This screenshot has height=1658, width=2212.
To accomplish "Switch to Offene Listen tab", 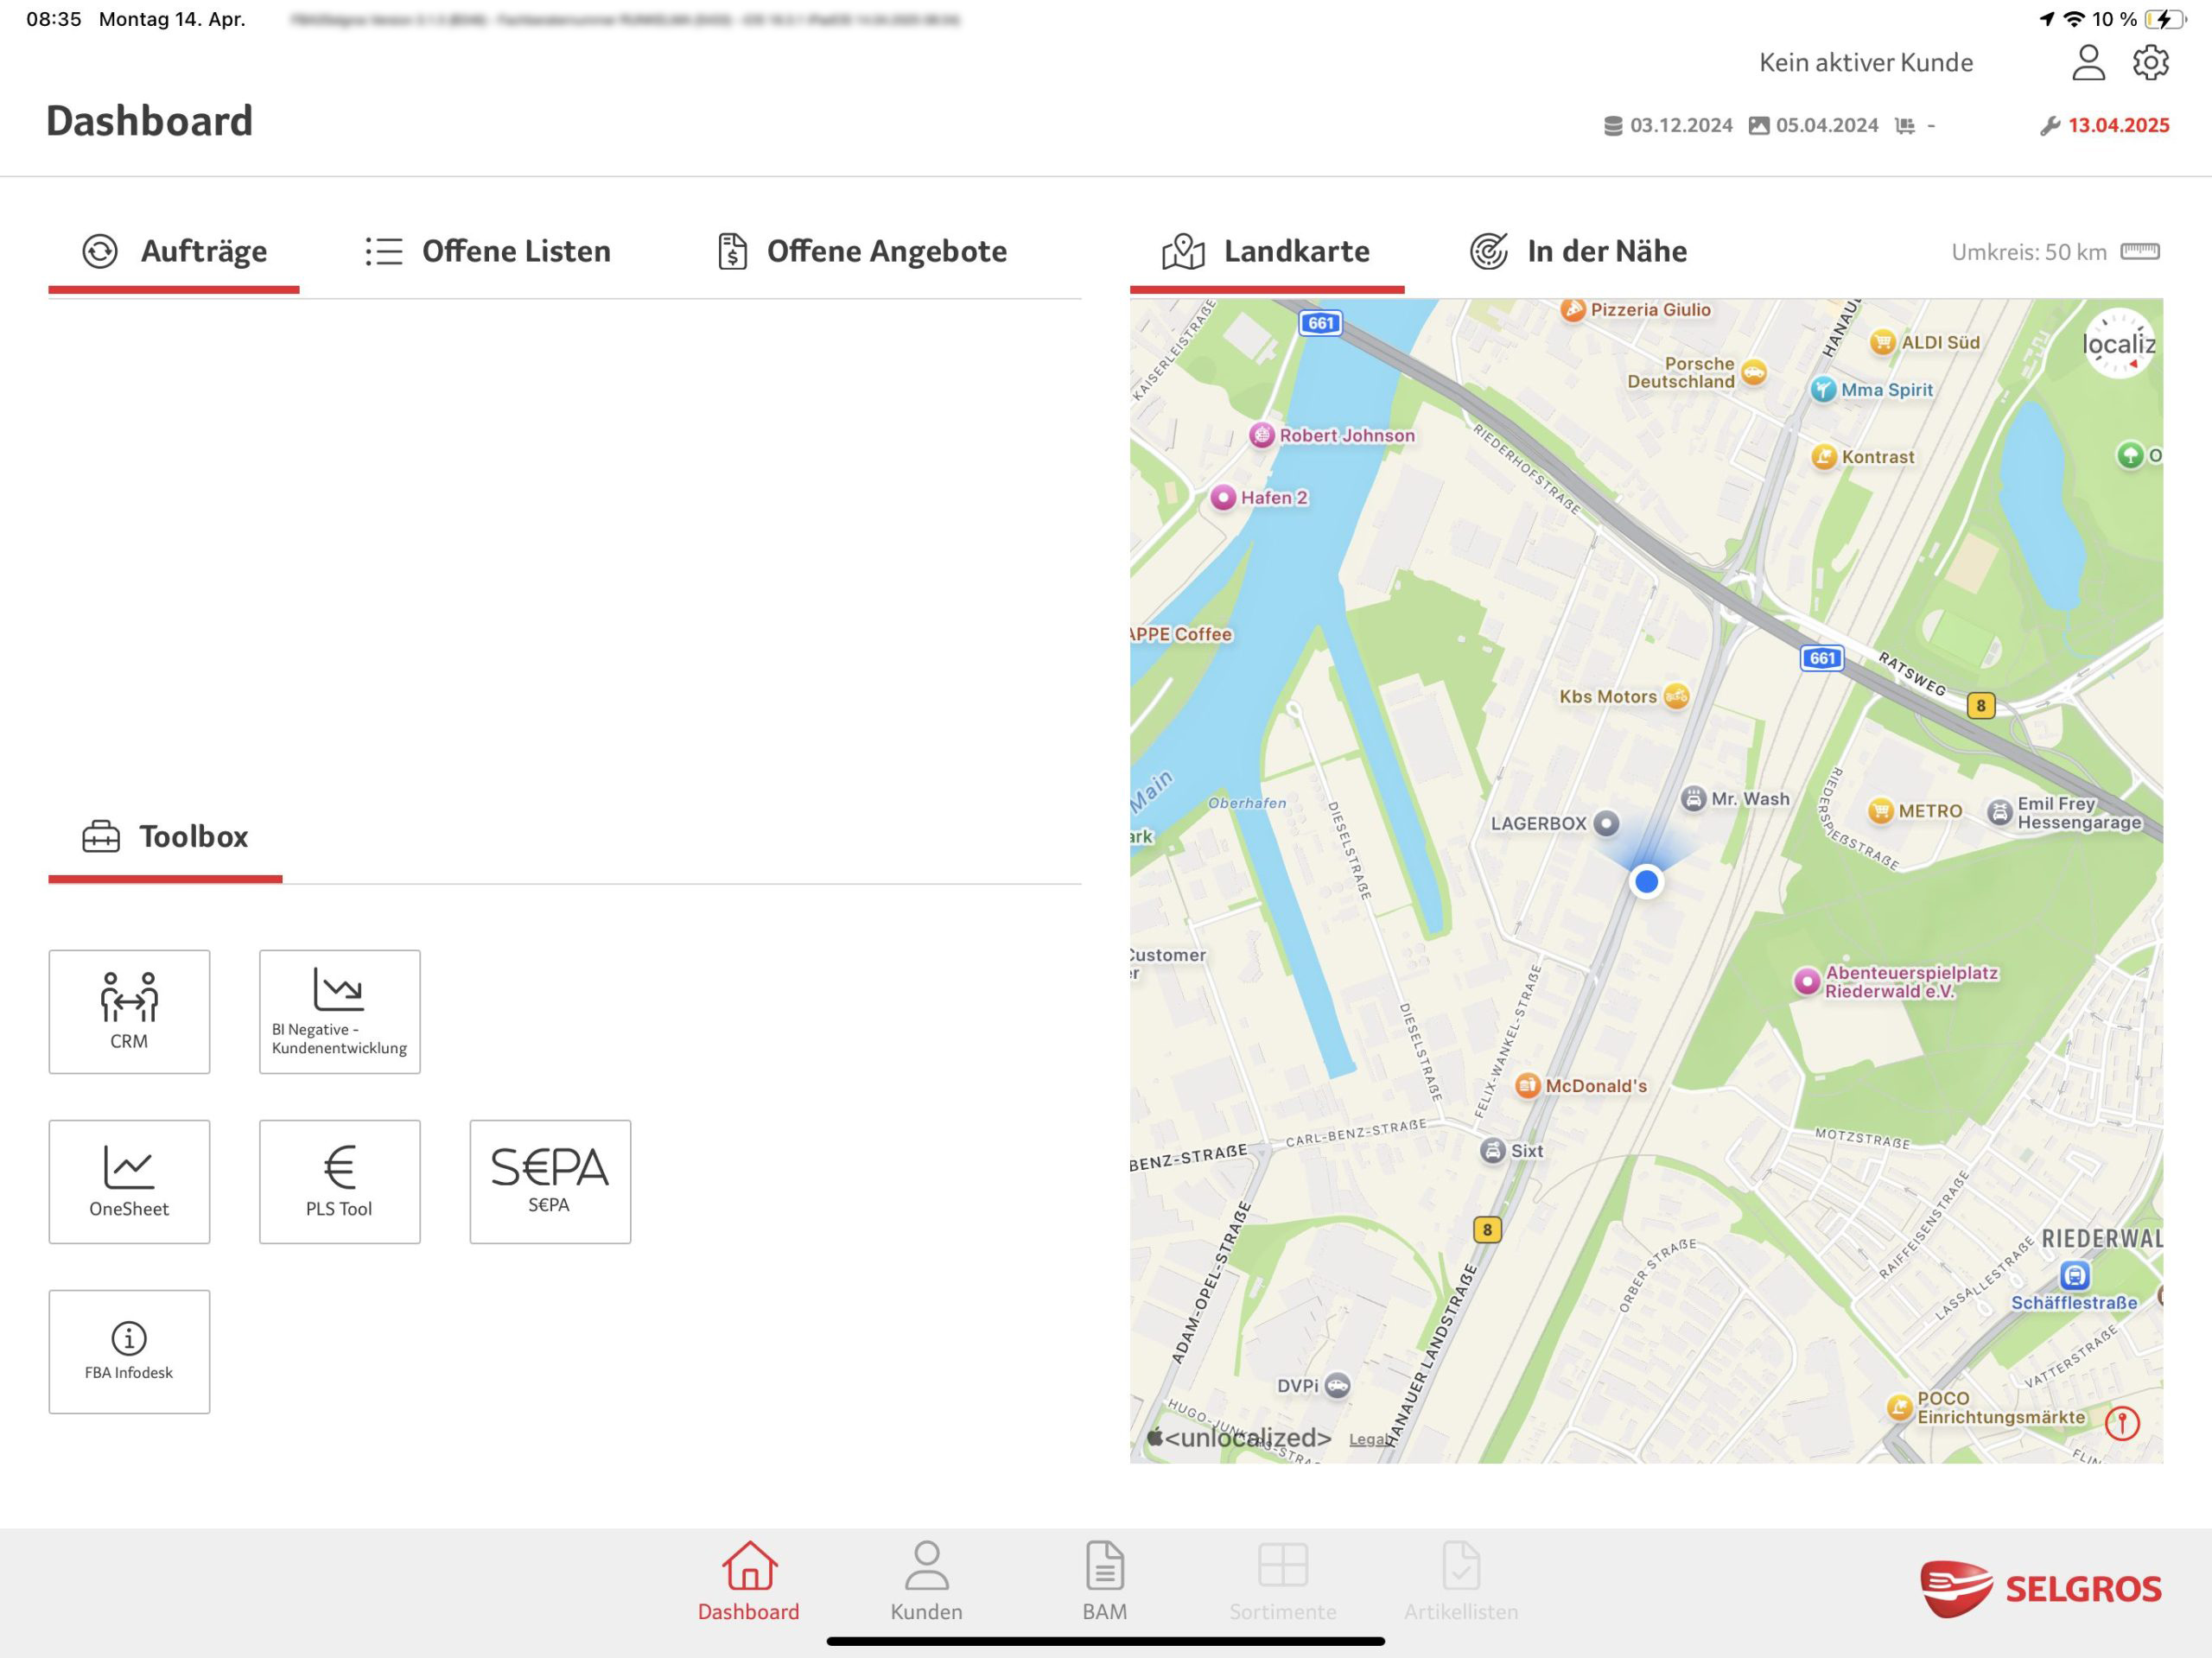I will (488, 251).
